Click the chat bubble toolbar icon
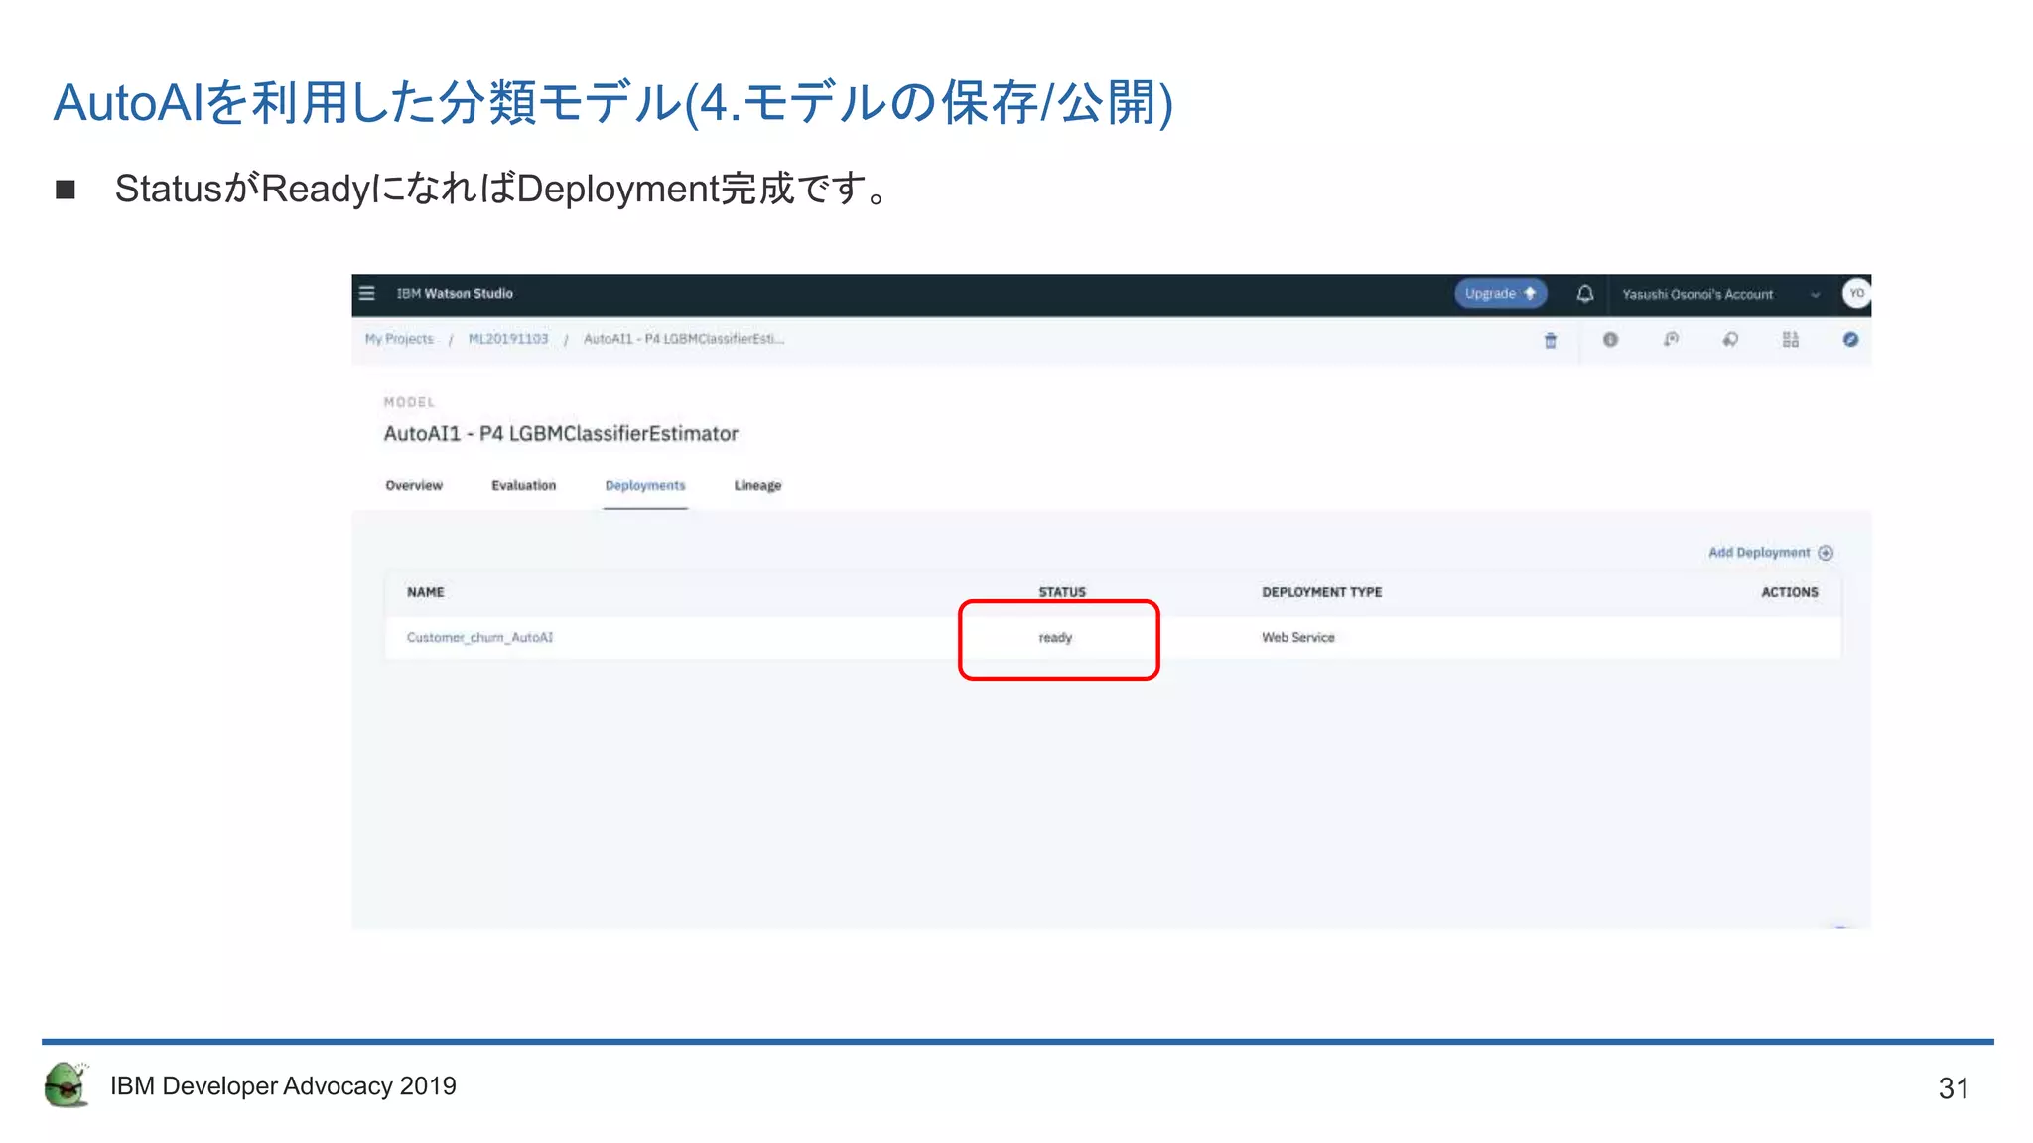This screenshot has height=1143, width=2033. tap(1730, 340)
